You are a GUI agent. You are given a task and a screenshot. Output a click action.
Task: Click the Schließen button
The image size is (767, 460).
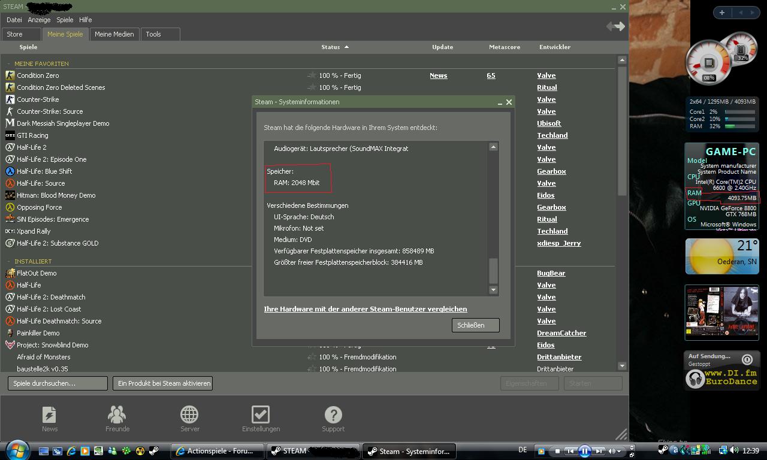coord(475,325)
